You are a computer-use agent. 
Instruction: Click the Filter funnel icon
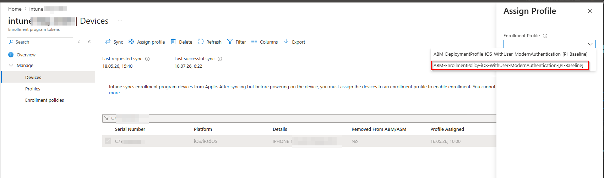click(230, 42)
